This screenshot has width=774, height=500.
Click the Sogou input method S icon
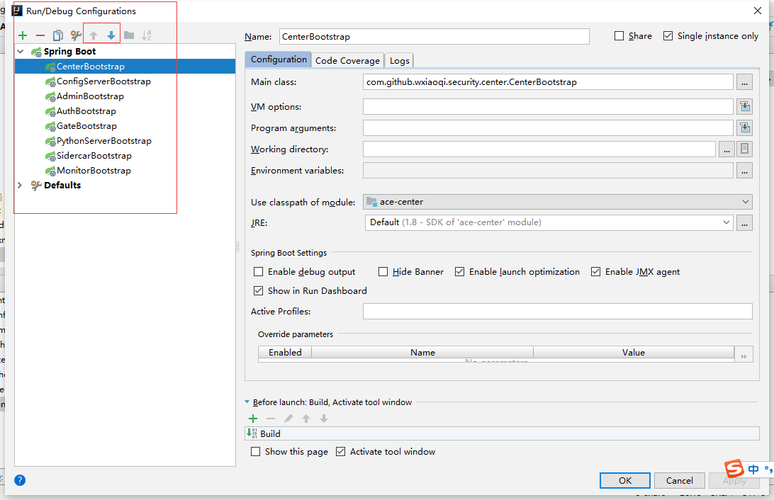(x=734, y=468)
